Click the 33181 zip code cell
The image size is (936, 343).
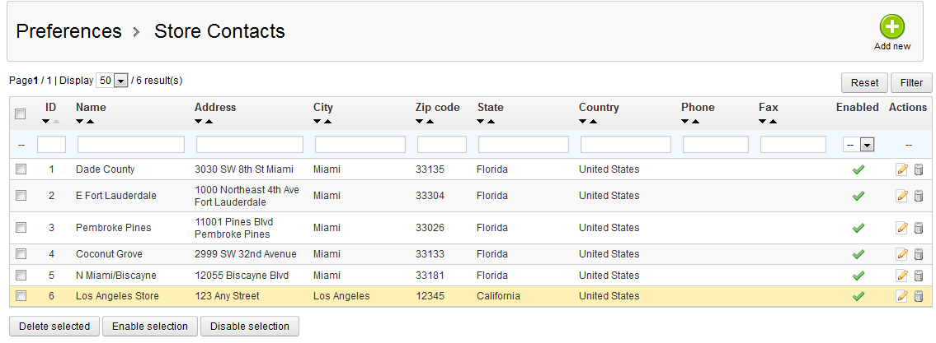(x=430, y=275)
